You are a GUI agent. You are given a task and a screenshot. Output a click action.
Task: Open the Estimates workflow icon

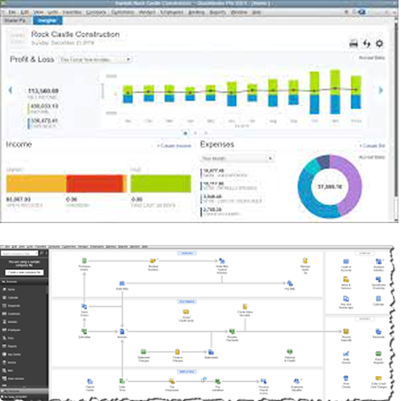[84, 330]
